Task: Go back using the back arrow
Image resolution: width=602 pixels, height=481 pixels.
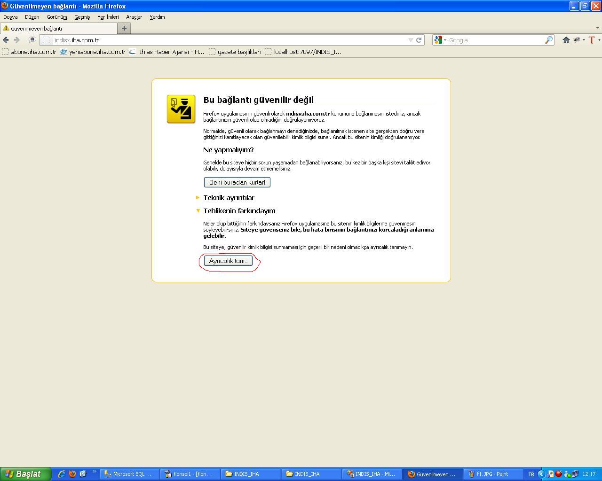Action: 6,40
